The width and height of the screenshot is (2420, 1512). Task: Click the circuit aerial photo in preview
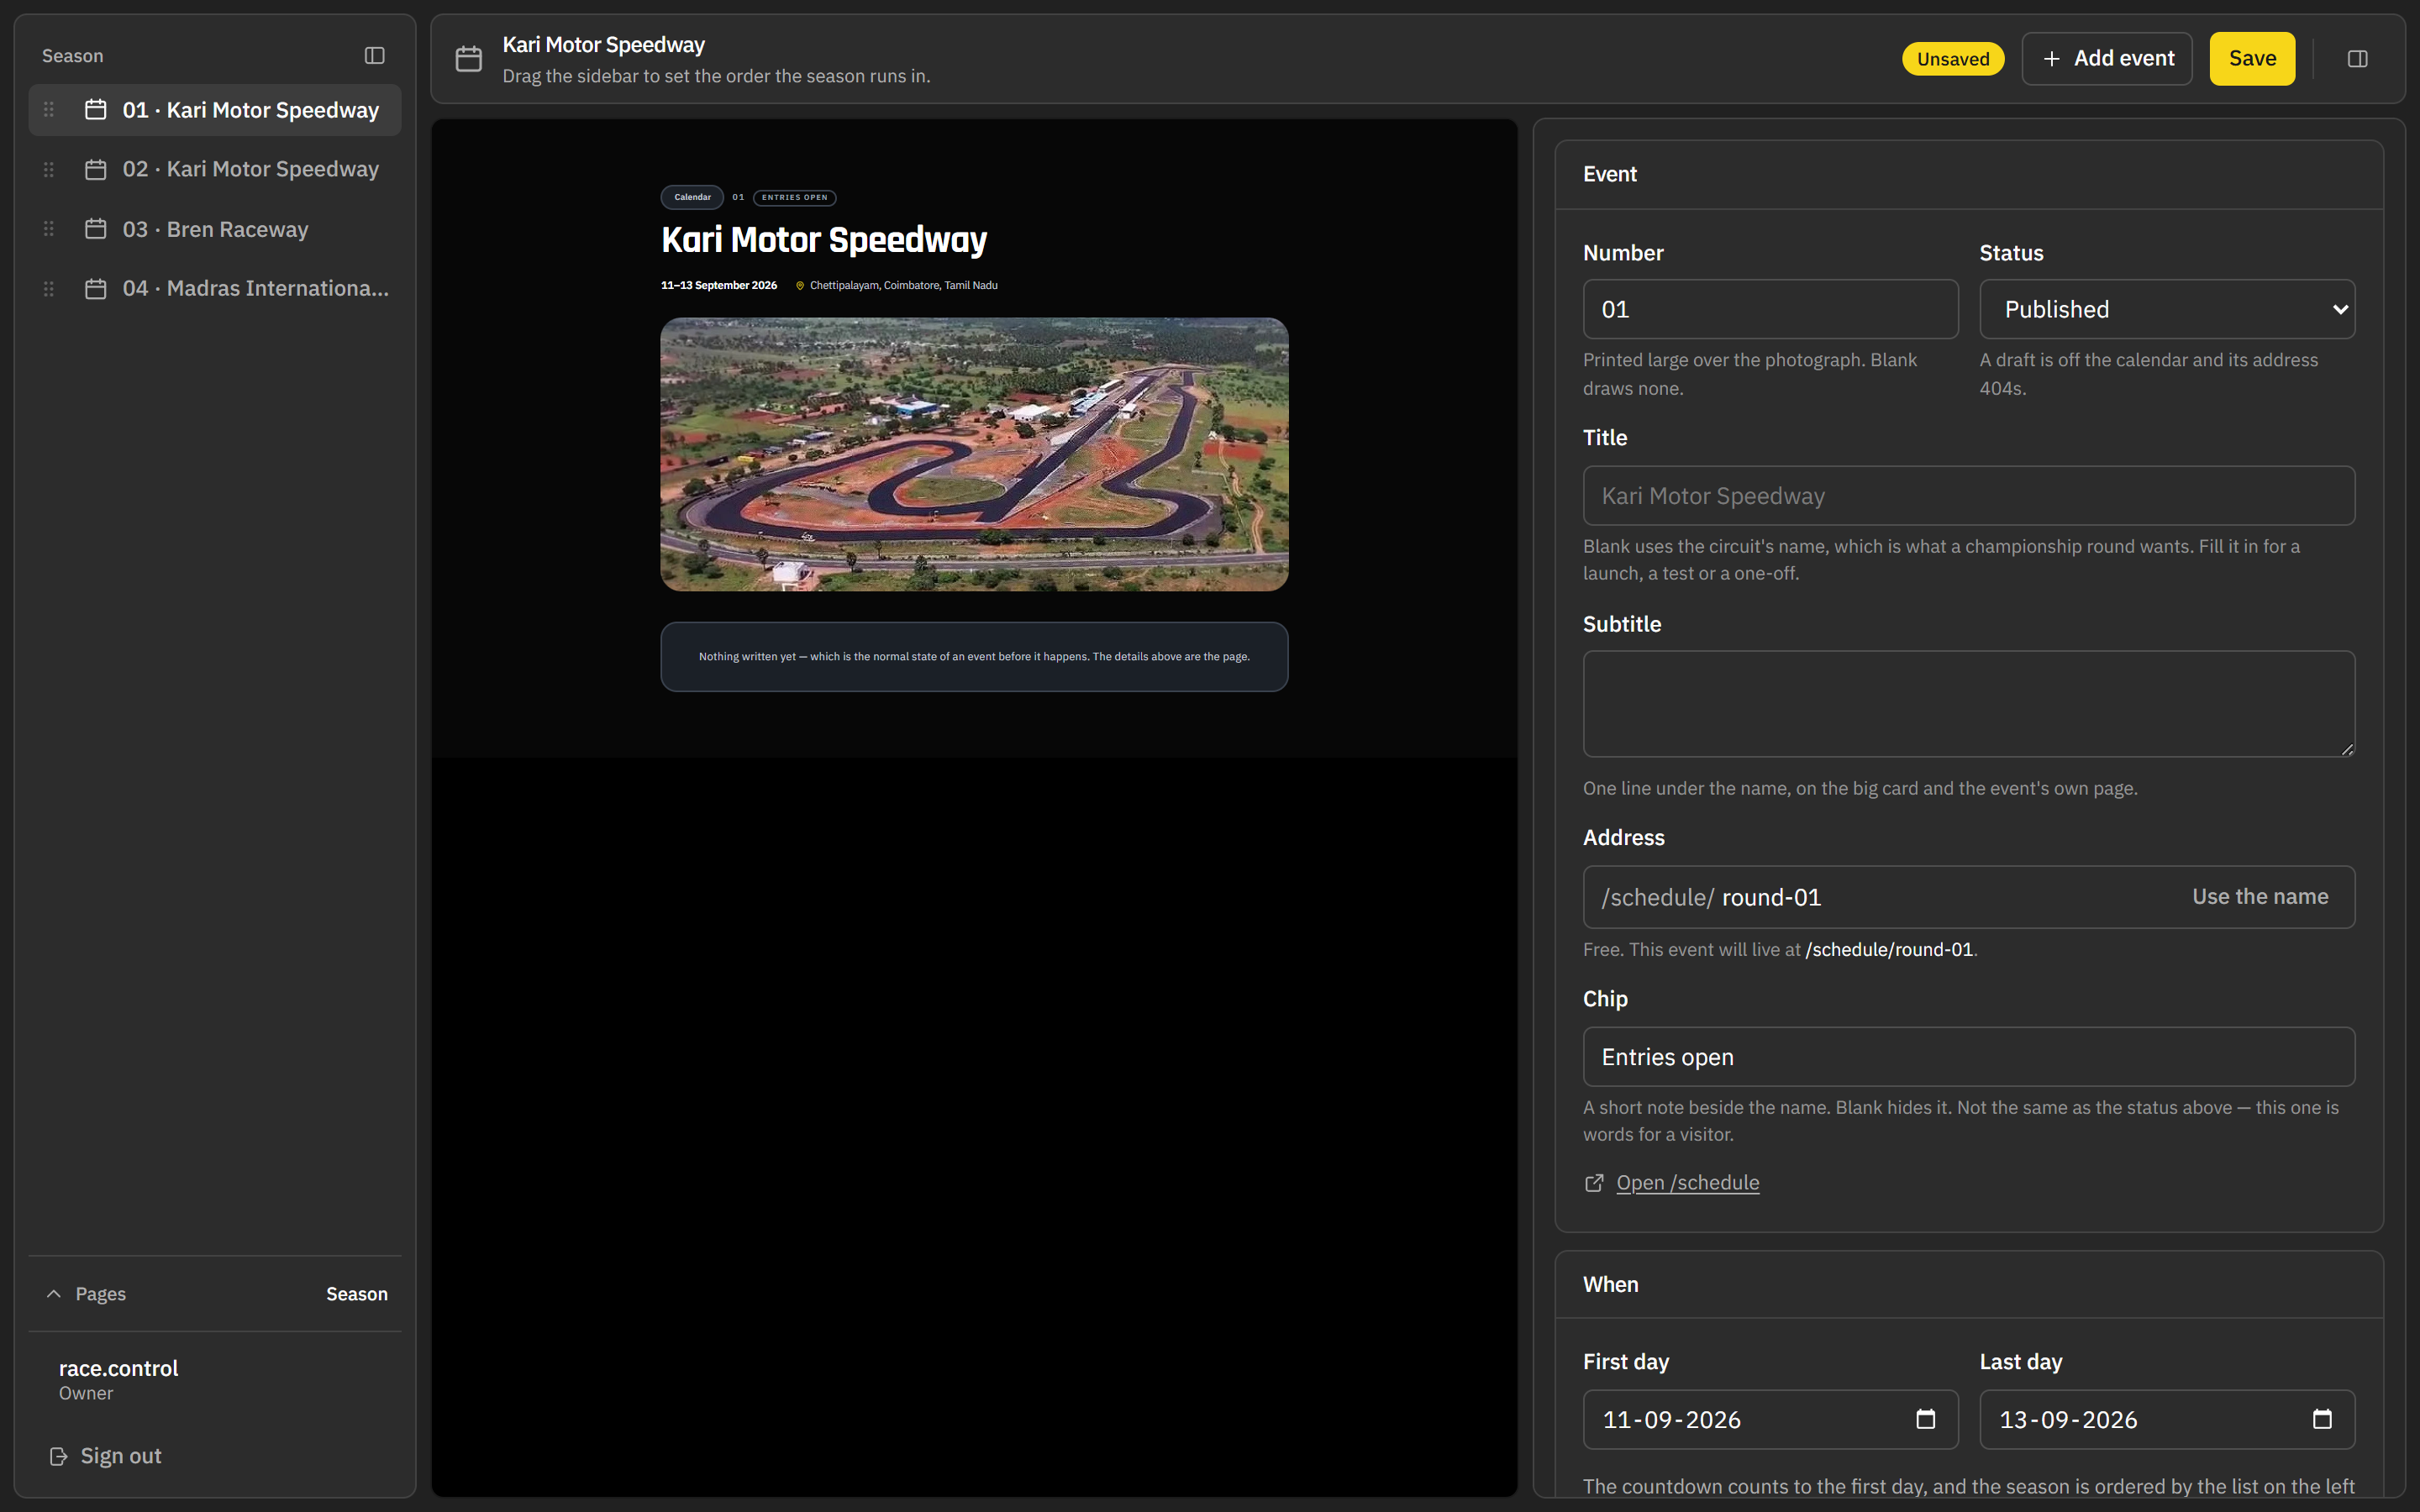[974, 455]
